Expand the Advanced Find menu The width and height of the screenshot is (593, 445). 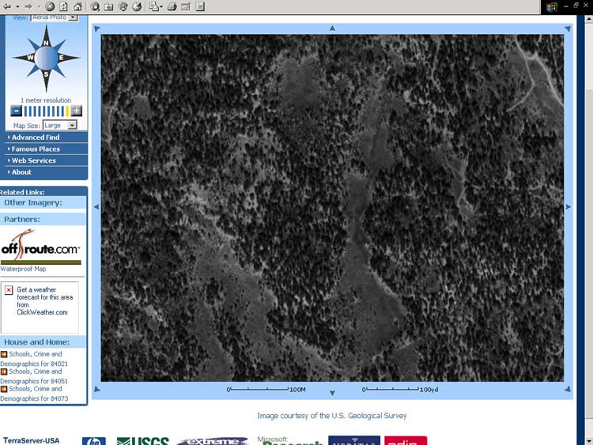click(35, 138)
